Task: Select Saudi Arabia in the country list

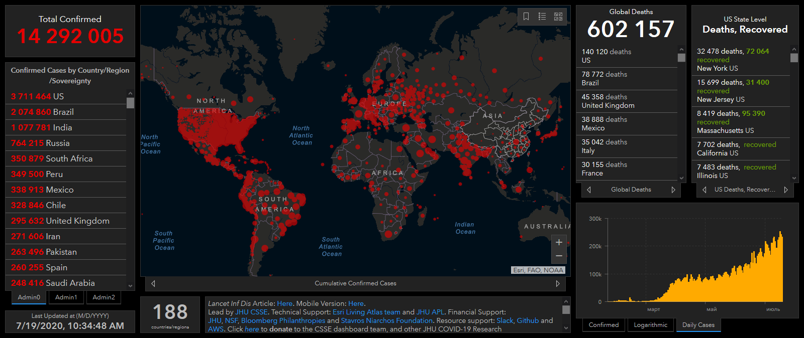Action: coord(66,283)
